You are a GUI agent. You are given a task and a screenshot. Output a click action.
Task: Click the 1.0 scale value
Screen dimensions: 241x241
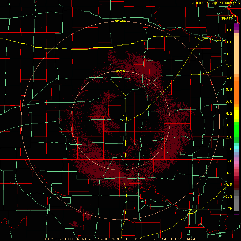click(229, 161)
